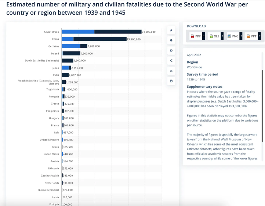Expand plus button next to XLS

coord(222,36)
